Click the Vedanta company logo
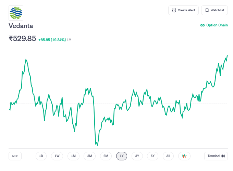Screen dimensions: 233x171 (16, 13)
